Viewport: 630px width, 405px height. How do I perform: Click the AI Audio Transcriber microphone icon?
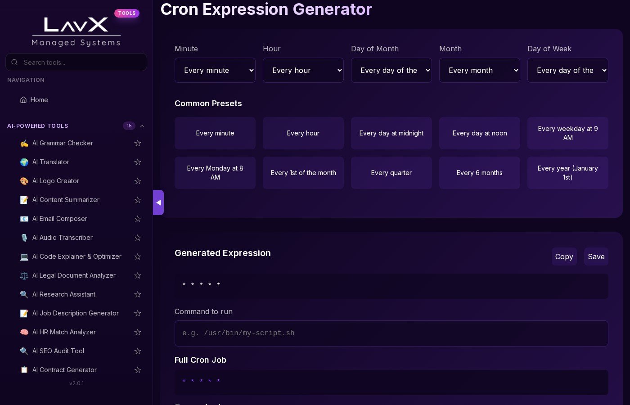(24, 238)
